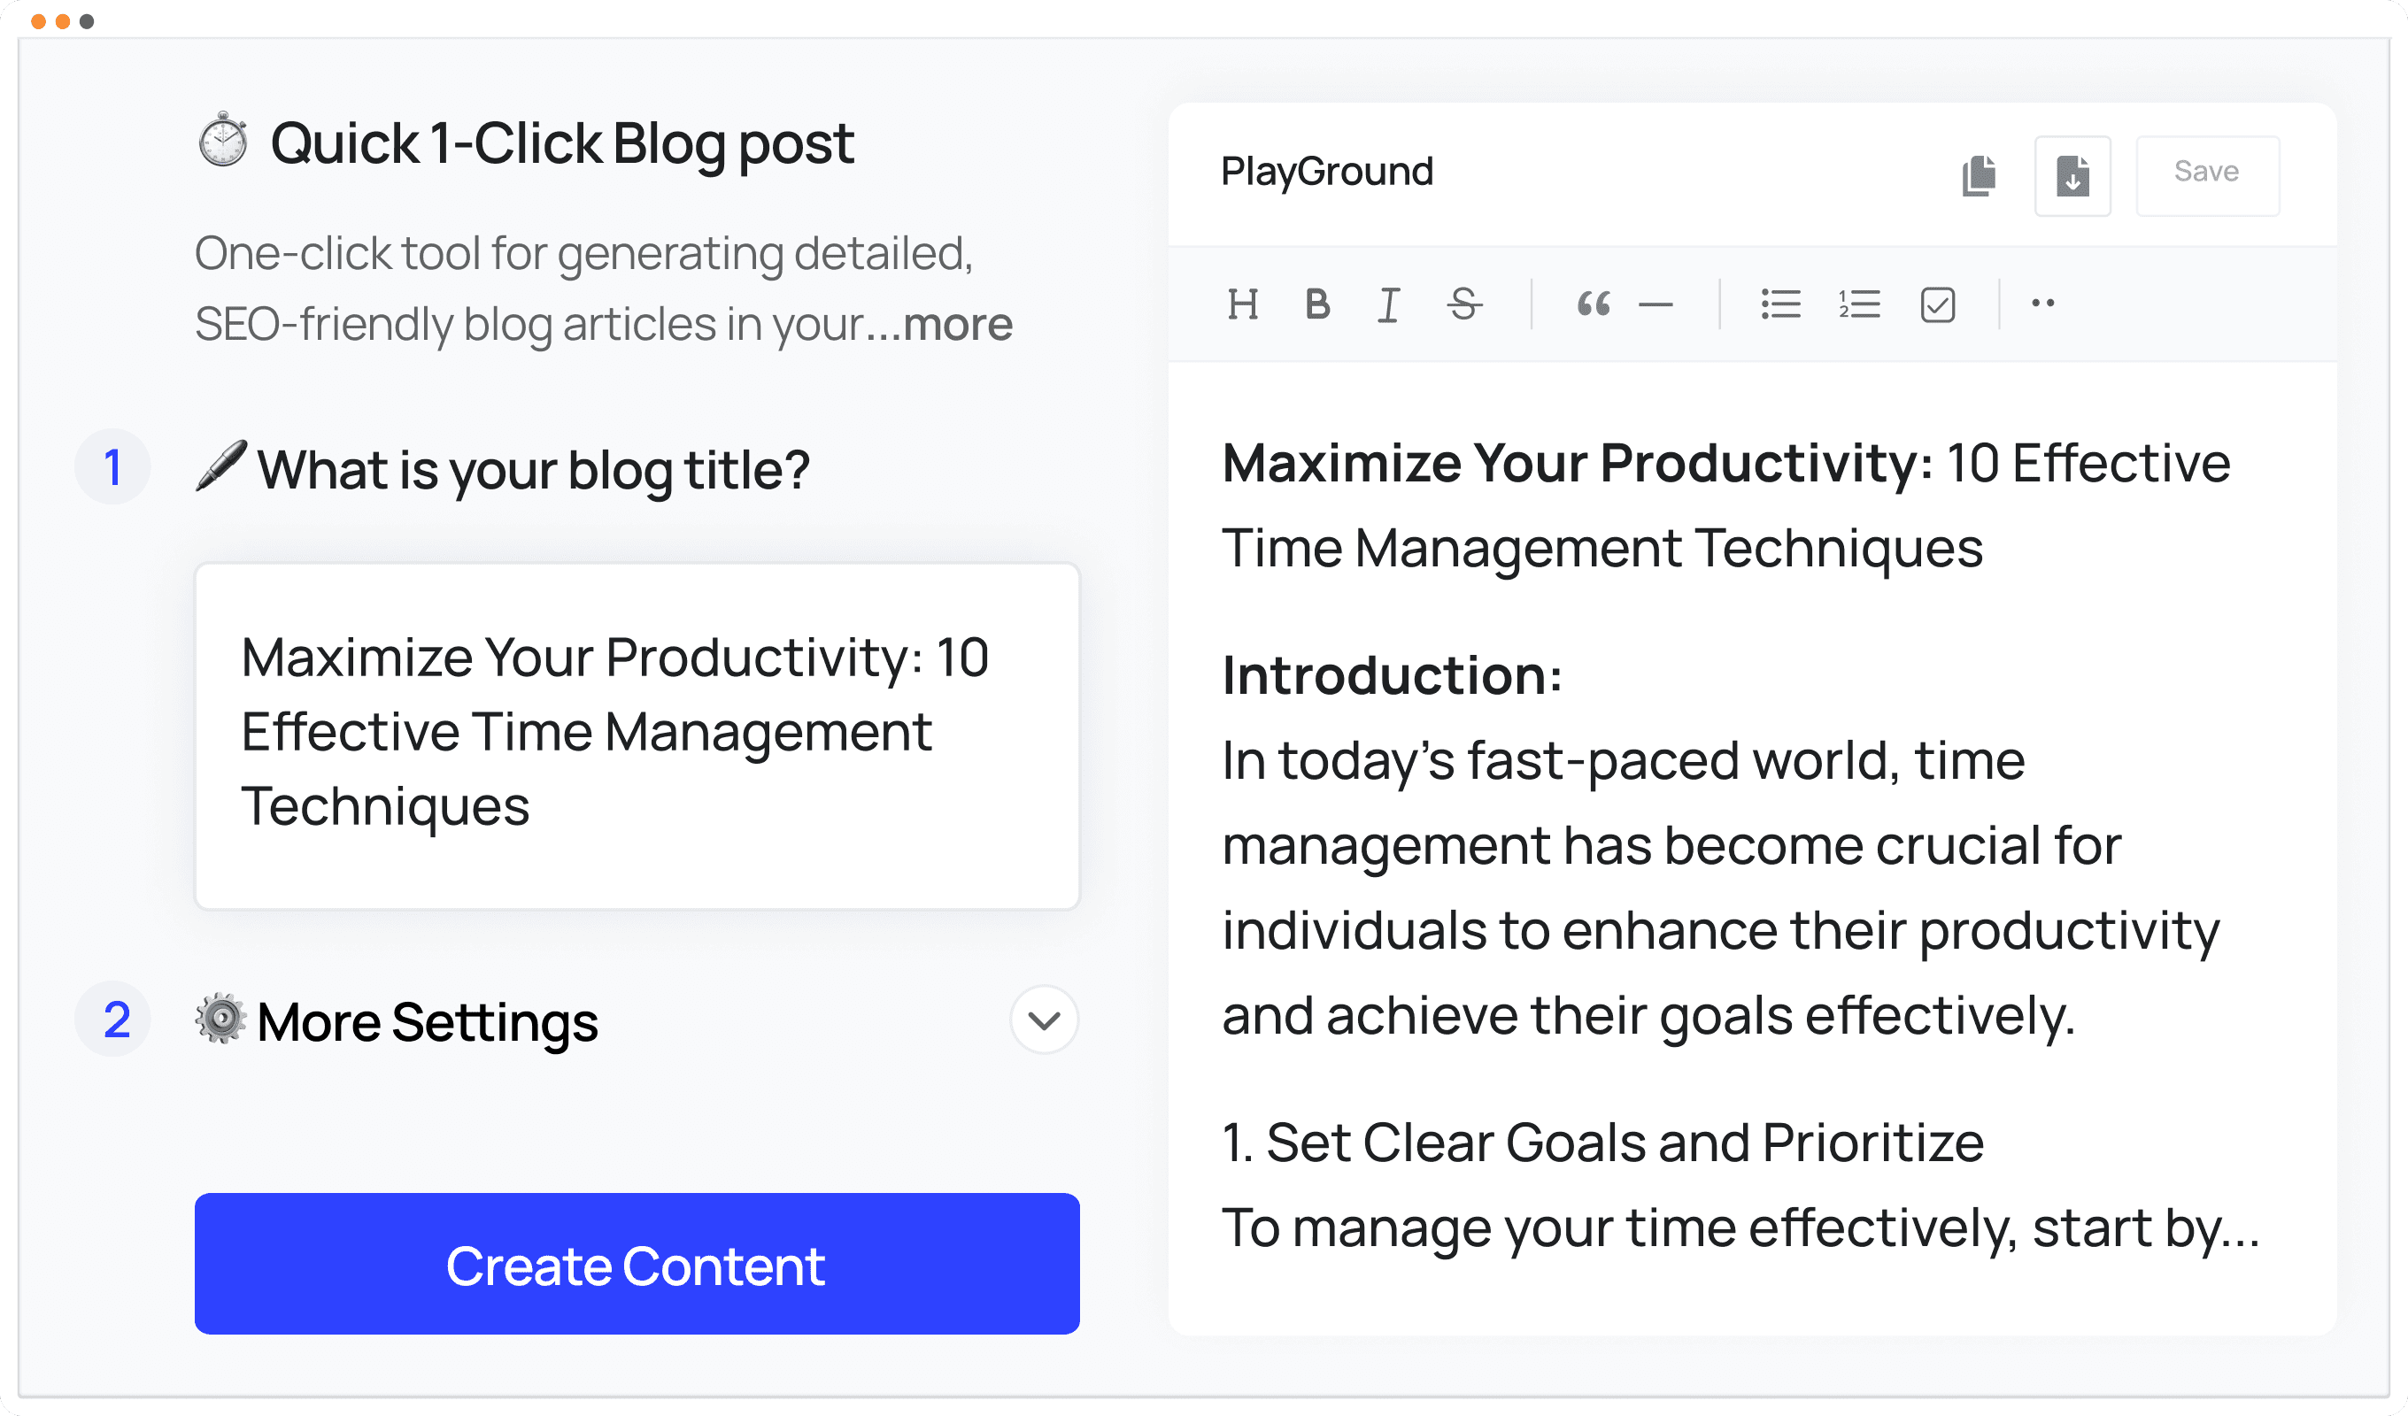Open more formatting options

point(2043,304)
